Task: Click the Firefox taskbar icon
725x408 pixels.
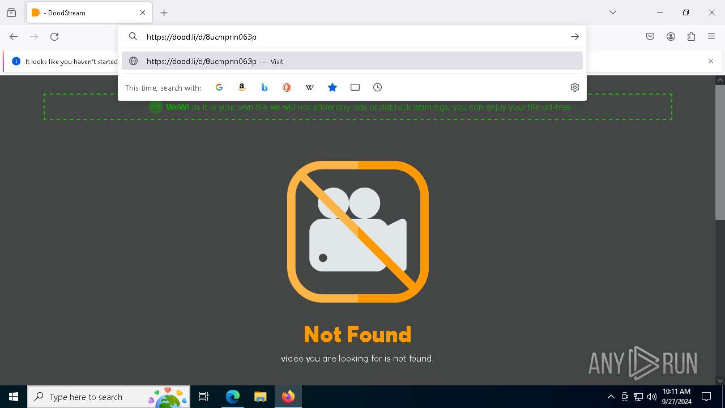Action: click(x=288, y=397)
